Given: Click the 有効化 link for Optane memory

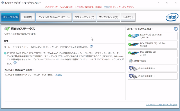Looking at the screenshot, I should click(58, 75).
